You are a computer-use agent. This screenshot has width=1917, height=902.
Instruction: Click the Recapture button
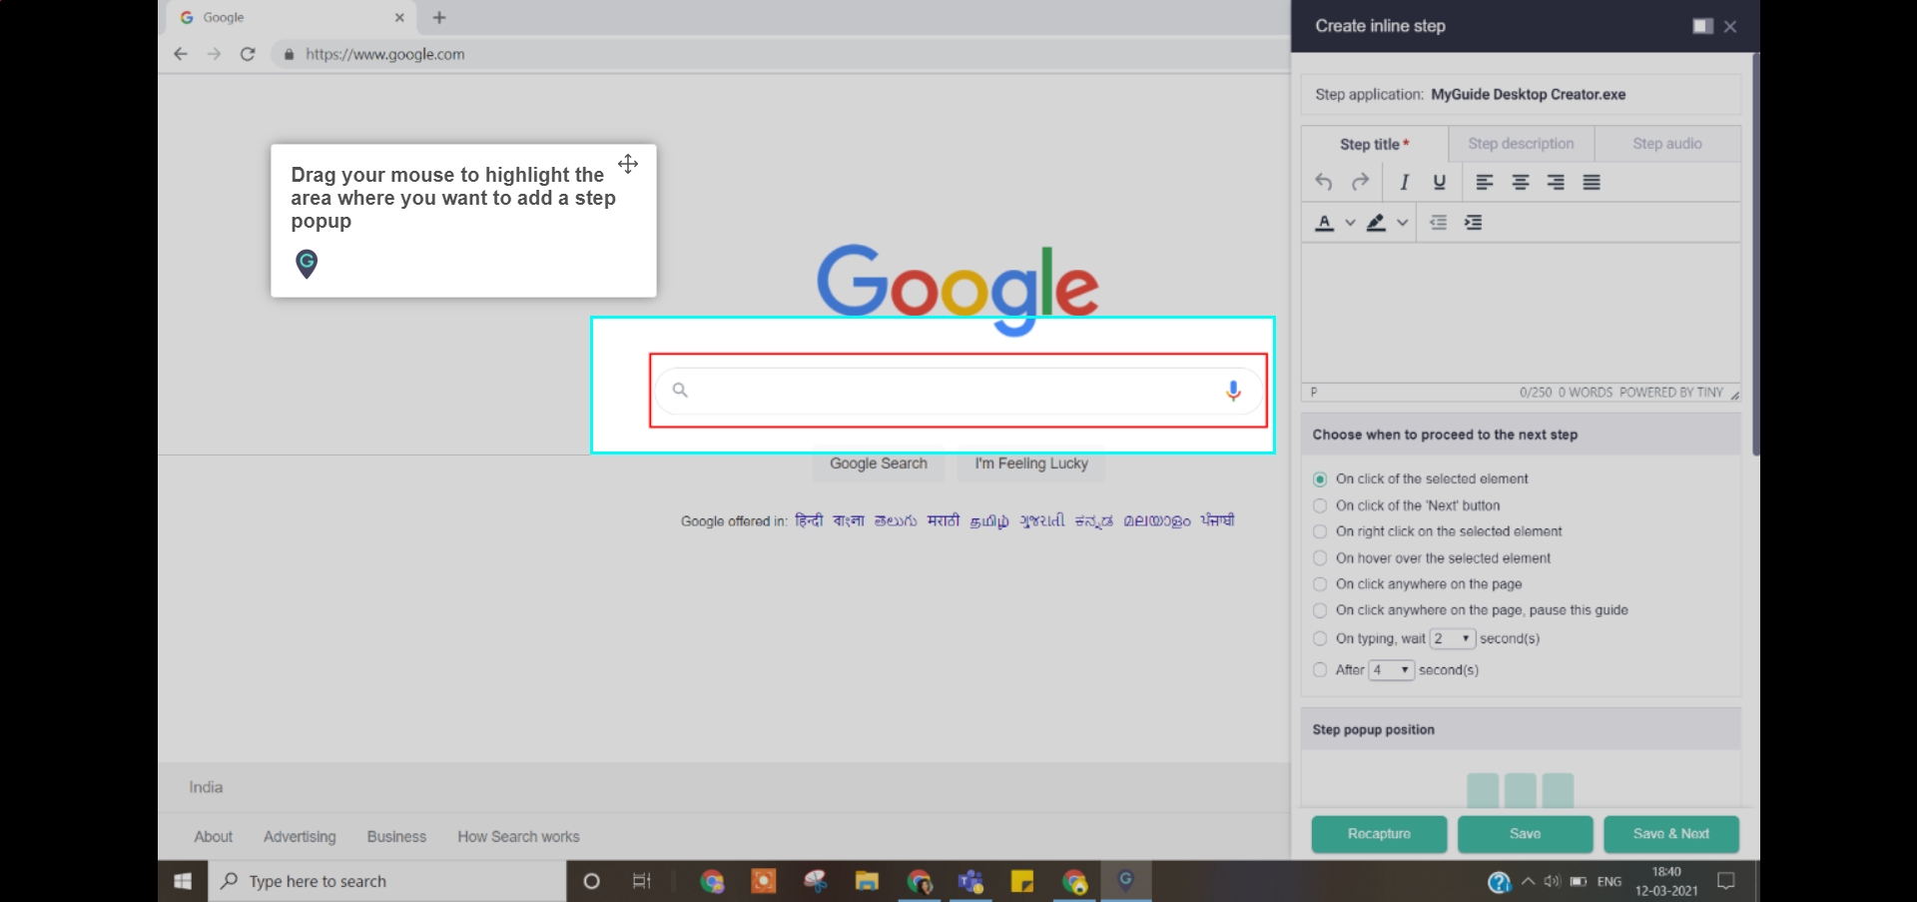click(1379, 834)
